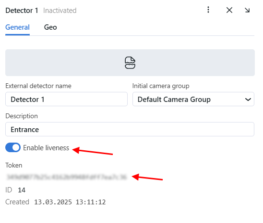263x223 pixels.
Task: Click the External detector name field
Action: [66, 99]
